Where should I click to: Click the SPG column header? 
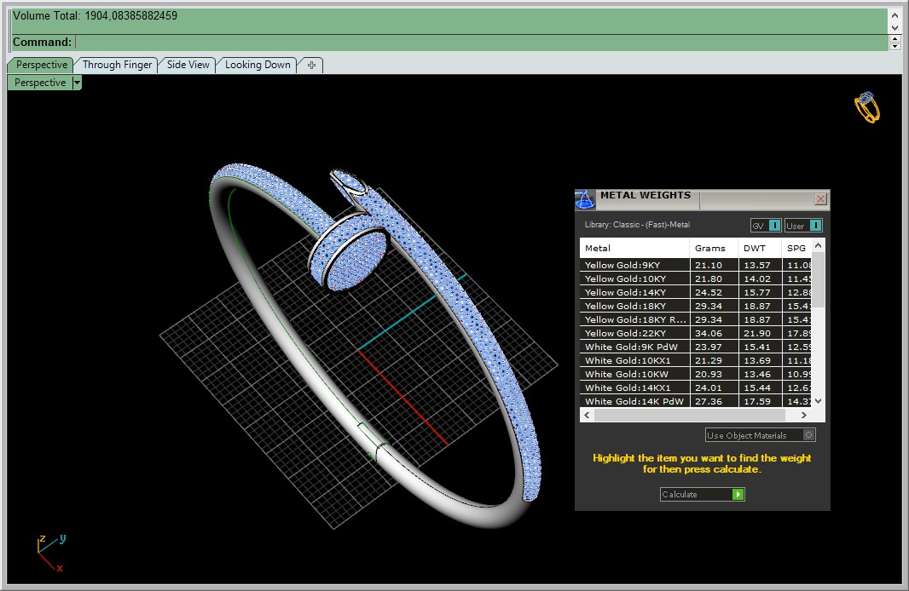[796, 248]
